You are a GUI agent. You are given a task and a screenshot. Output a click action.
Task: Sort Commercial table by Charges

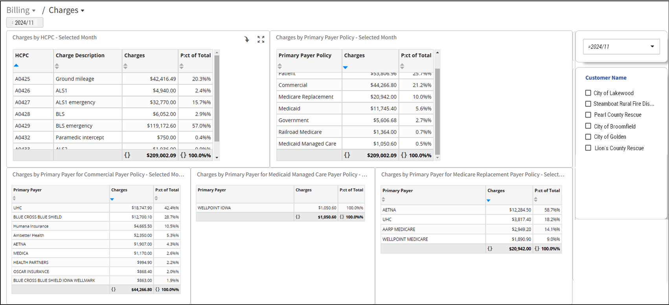pyautogui.click(x=112, y=199)
